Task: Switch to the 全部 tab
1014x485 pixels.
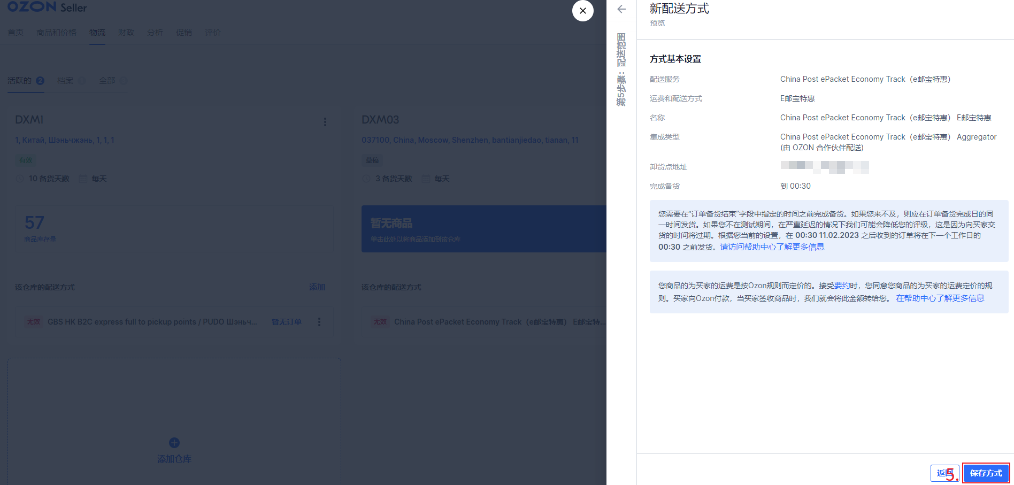Action: point(112,81)
